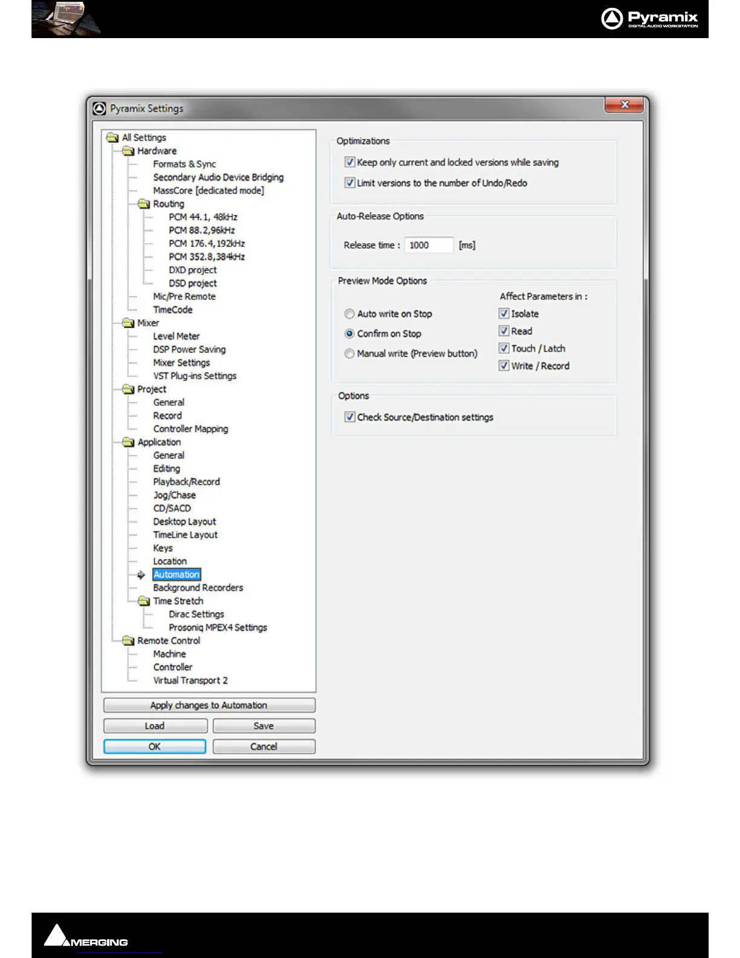Click the Time Stretch folder icon
The width and height of the screenshot is (740, 958).
(144, 601)
